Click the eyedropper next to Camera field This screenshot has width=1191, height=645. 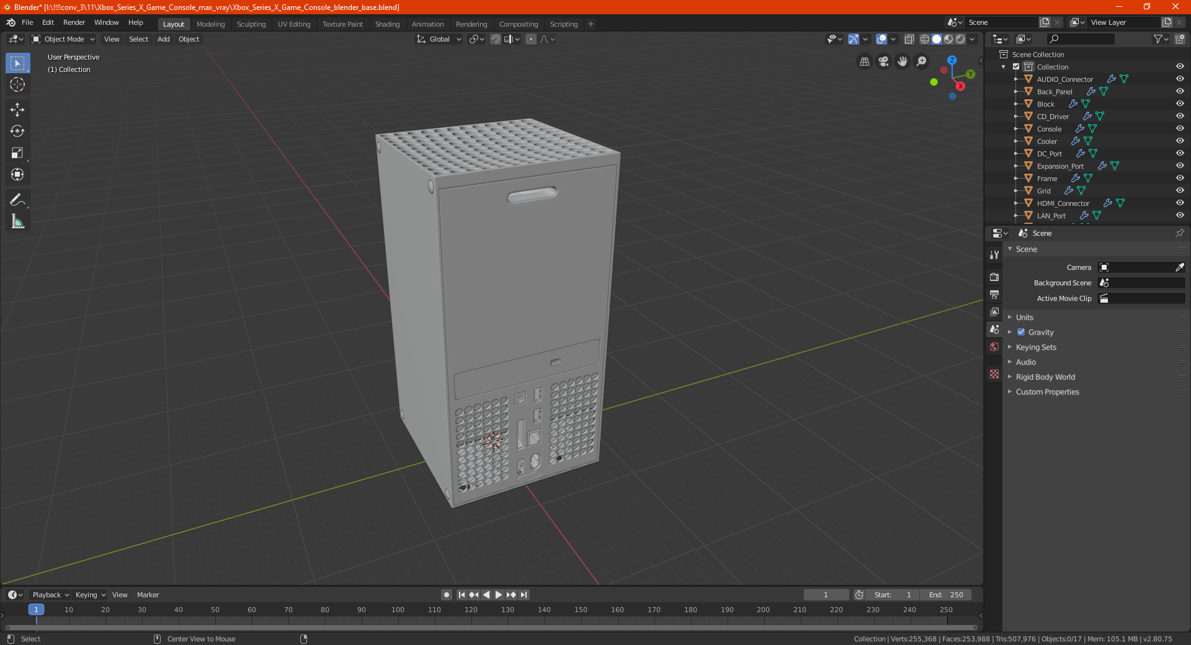pyautogui.click(x=1179, y=267)
